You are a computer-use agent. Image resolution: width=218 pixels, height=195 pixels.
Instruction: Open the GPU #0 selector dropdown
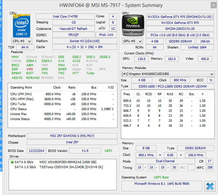(x=132, y=41)
